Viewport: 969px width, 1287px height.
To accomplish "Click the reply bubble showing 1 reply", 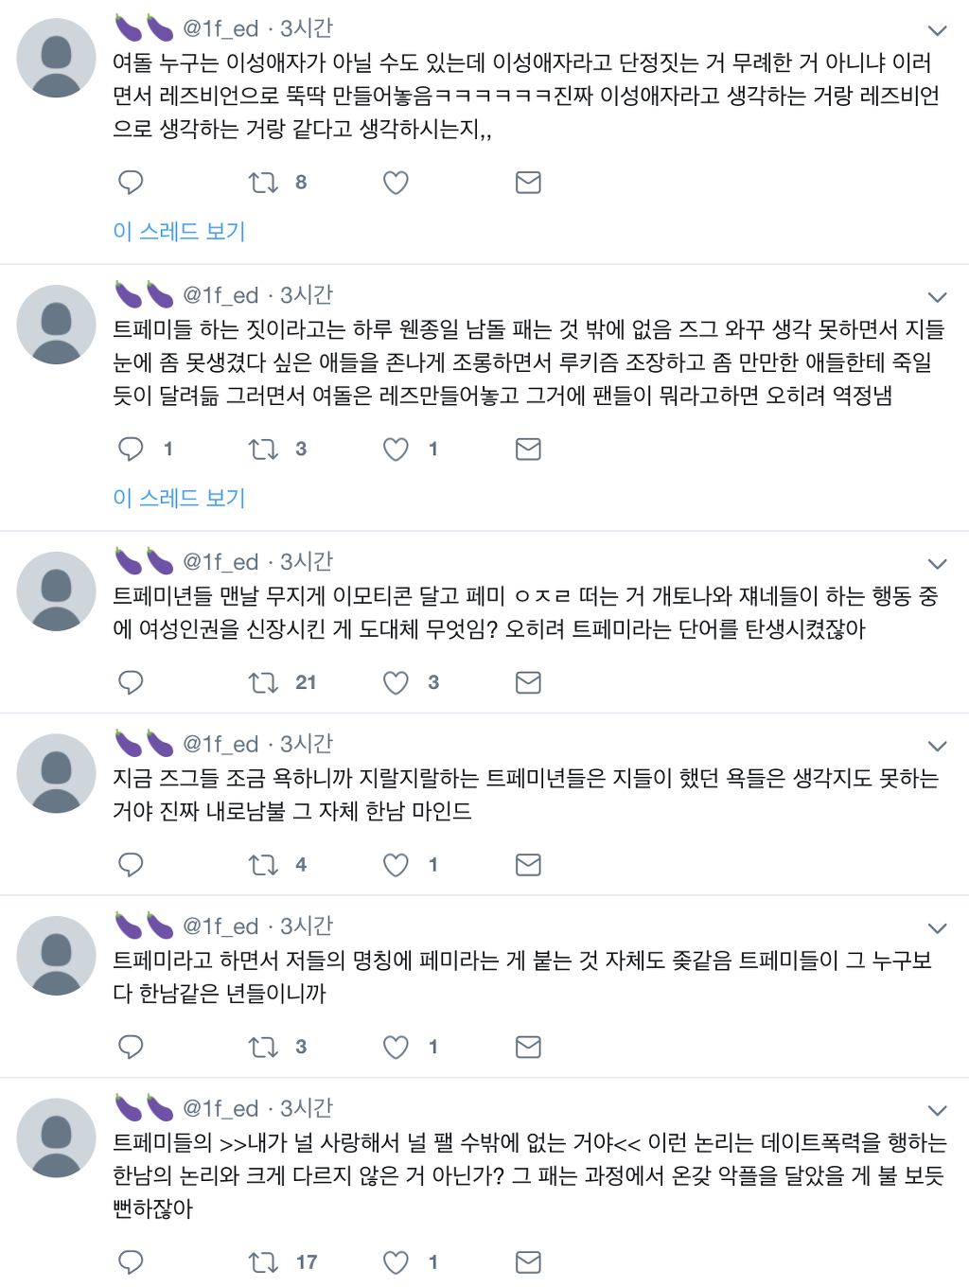I will tap(131, 450).
